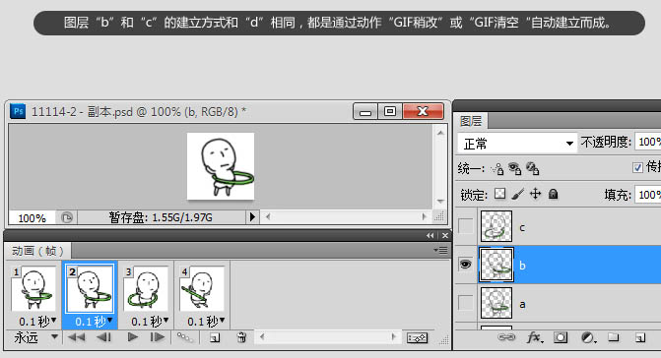Image resolution: width=661 pixels, height=358 pixels.
Task: Play the animation
Action: (132, 337)
